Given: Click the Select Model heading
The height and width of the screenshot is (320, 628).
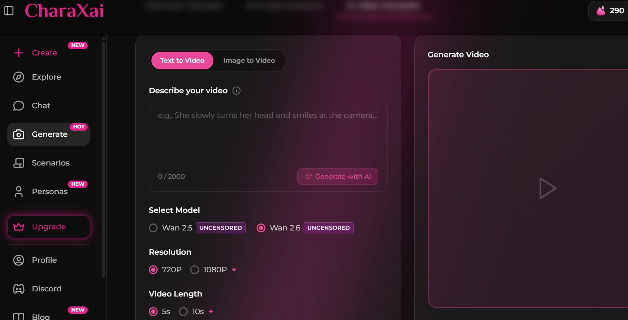Looking at the screenshot, I should point(174,210).
